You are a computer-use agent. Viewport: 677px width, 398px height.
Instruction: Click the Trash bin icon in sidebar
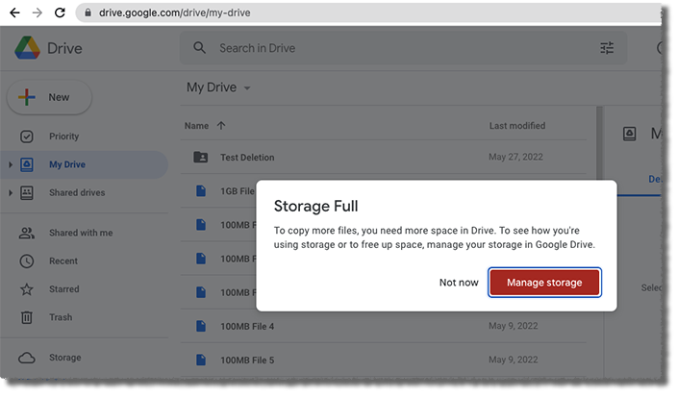tap(27, 317)
